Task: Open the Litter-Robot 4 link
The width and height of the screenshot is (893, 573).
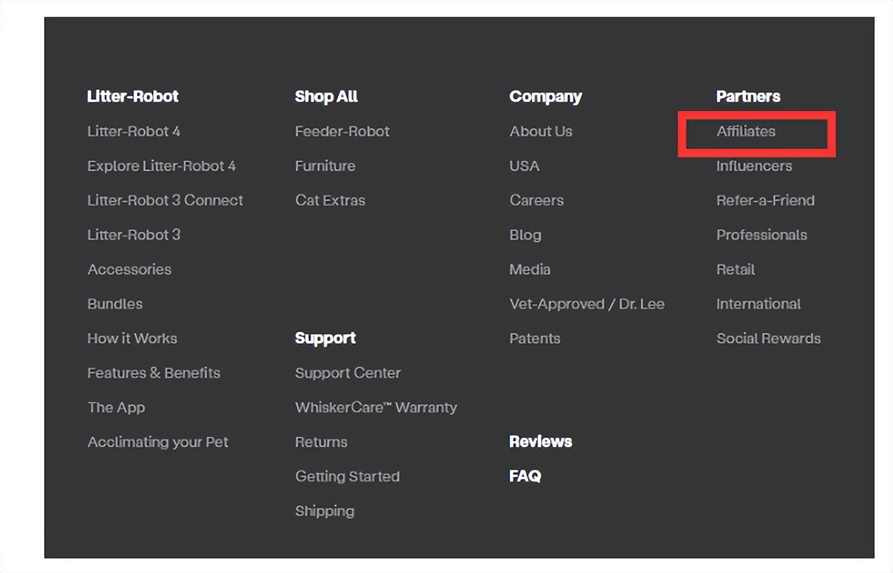Action: [x=134, y=132]
